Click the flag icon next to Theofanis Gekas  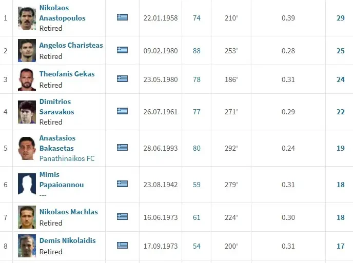(122, 79)
